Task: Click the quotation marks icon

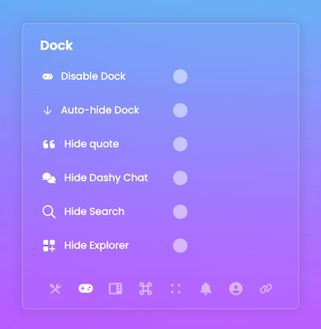Action: 49,144
